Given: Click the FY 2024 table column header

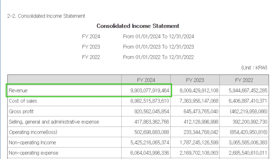Looking at the screenshot, I should click(146, 80).
